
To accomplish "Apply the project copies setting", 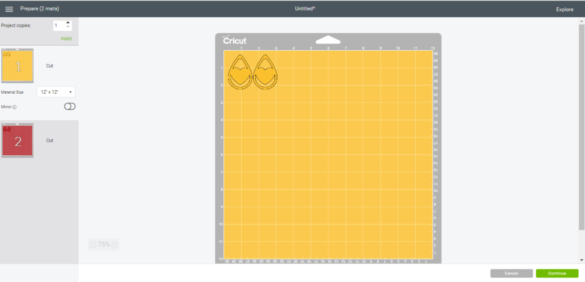I will [x=66, y=38].
